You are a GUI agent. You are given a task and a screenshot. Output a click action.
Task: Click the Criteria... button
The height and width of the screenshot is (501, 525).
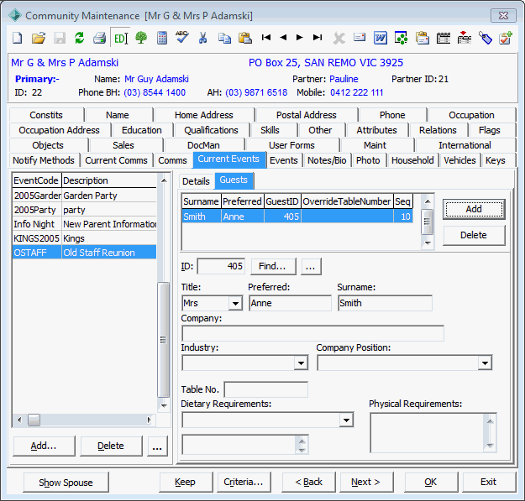pyautogui.click(x=244, y=482)
